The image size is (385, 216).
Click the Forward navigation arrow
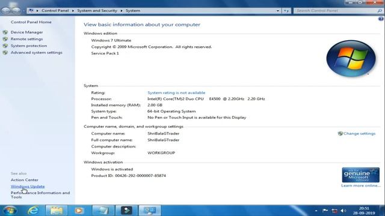[16, 11]
